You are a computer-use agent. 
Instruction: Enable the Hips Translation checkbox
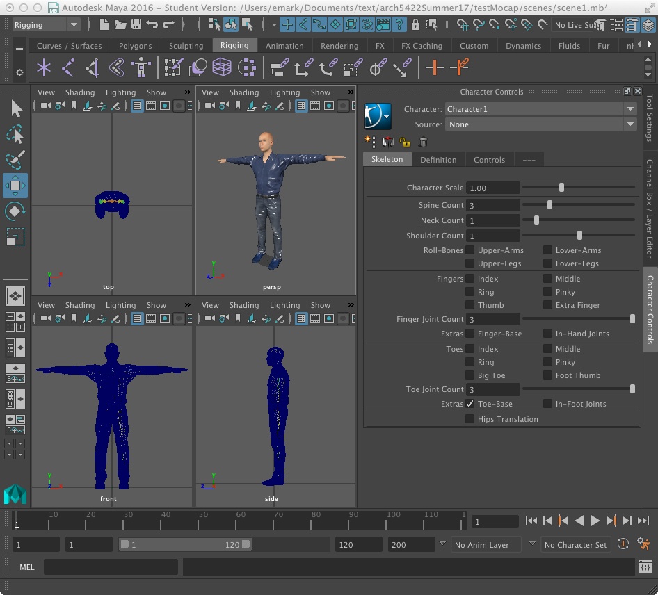coord(470,419)
